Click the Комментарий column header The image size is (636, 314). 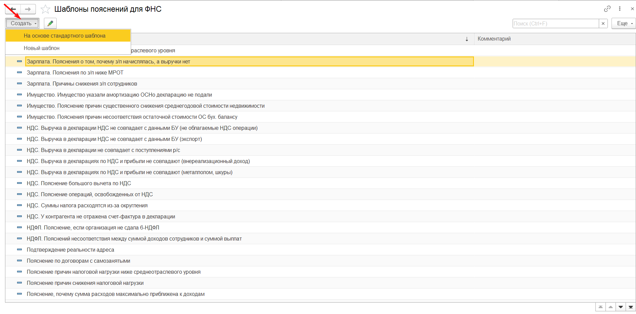(494, 39)
